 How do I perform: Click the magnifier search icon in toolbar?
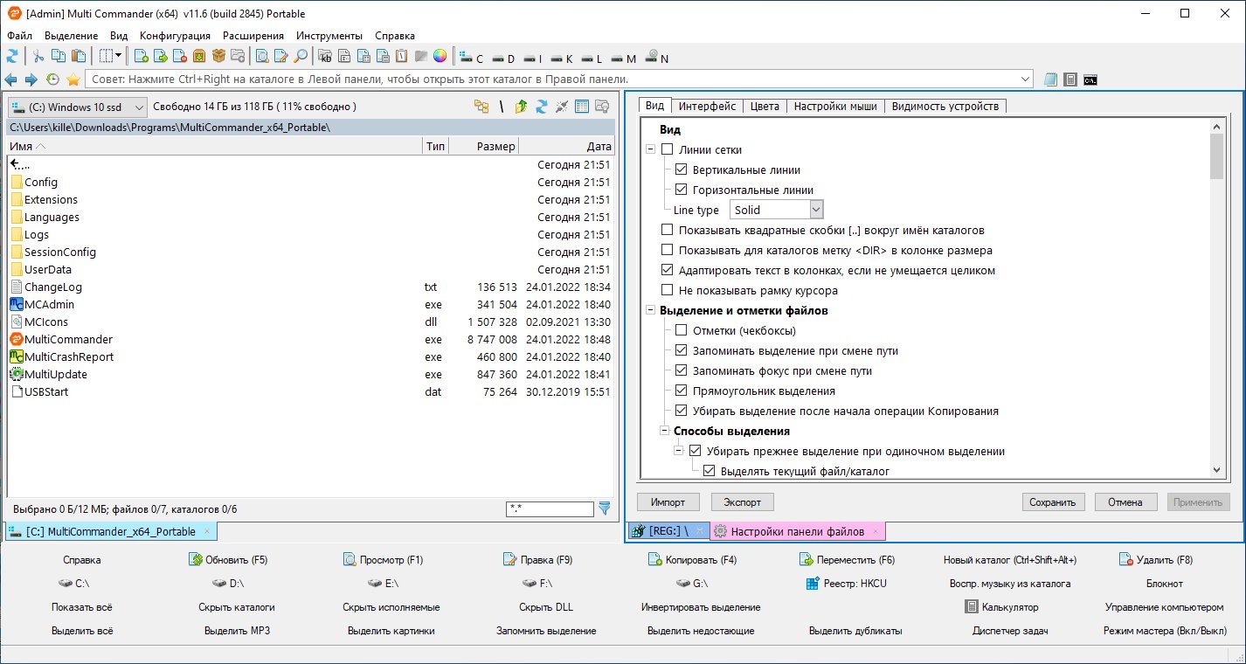tap(300, 57)
